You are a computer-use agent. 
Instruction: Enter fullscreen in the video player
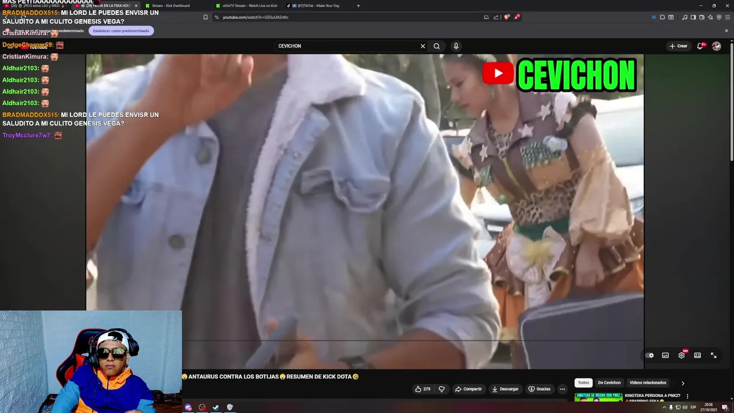click(713, 355)
